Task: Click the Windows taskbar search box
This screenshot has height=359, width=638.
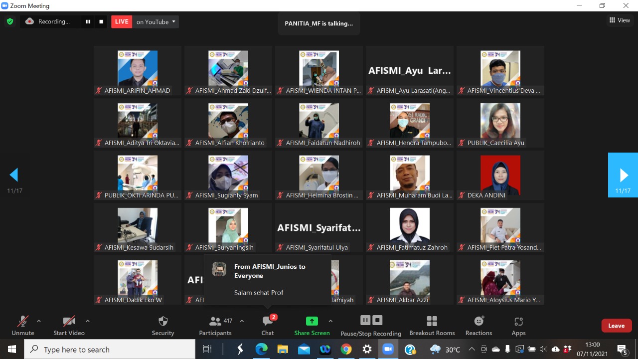Action: pyautogui.click(x=110, y=350)
